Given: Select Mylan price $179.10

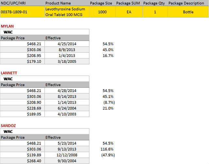Looking at the screenshot, I should pos(22,61).
